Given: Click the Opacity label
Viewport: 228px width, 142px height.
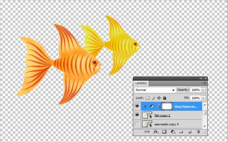Looking at the screenshot, I should (183, 90).
